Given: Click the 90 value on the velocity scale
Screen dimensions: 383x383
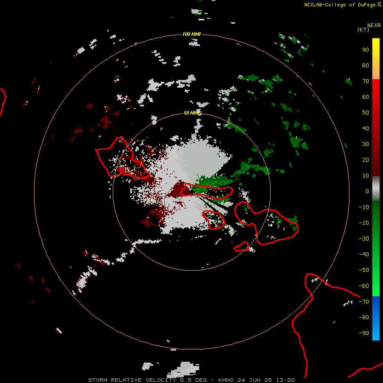Looking at the screenshot, I should (x=366, y=50).
